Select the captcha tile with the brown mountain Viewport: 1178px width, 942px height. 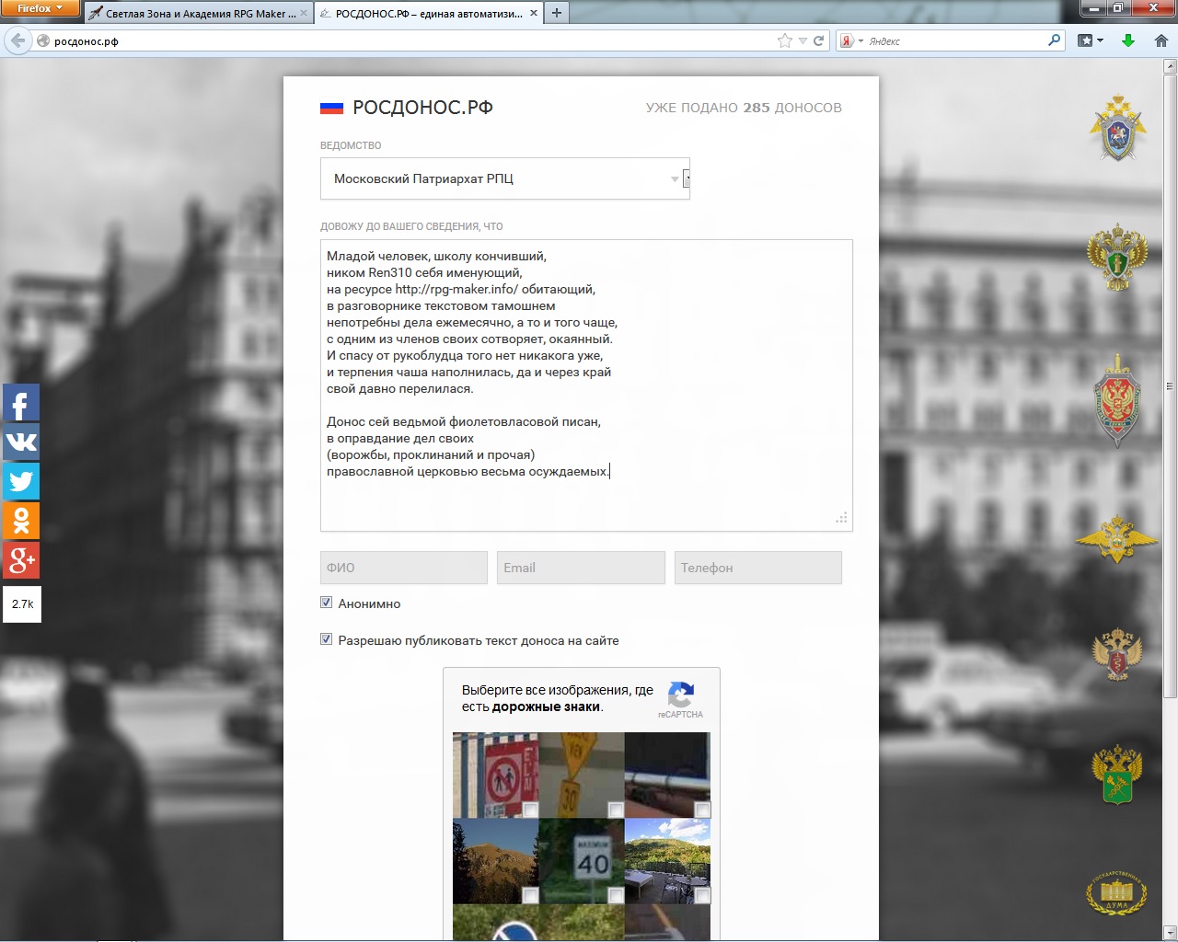(495, 861)
